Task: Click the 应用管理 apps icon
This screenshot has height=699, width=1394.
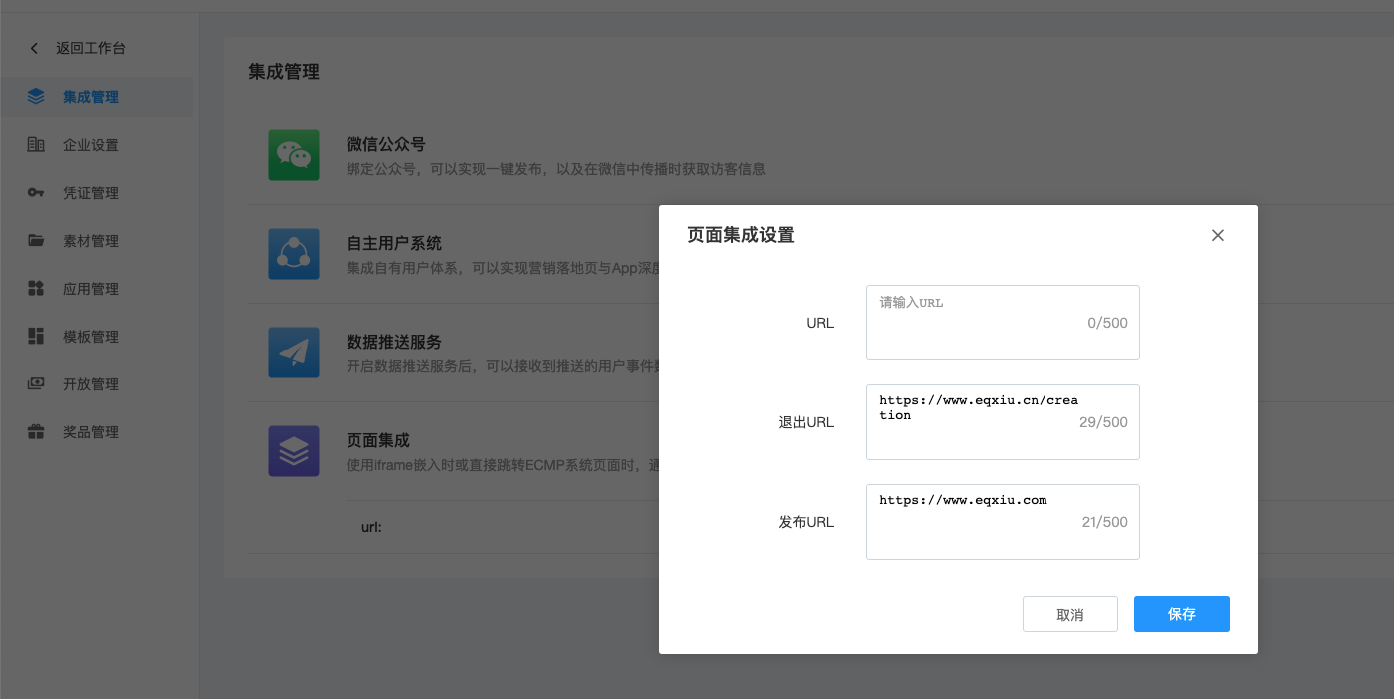Action: (36, 289)
